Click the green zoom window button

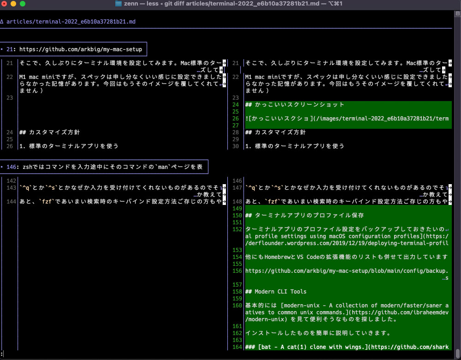pyautogui.click(x=23, y=4)
